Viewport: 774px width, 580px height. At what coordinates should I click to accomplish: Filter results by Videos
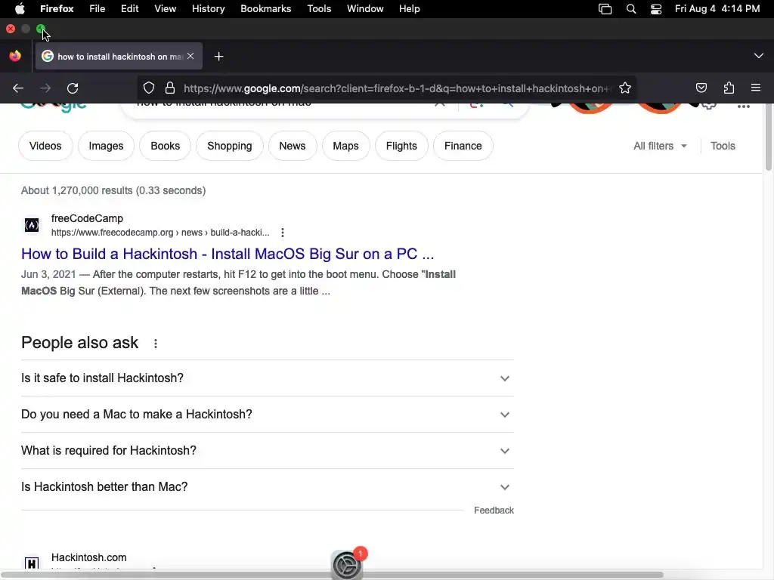45,146
